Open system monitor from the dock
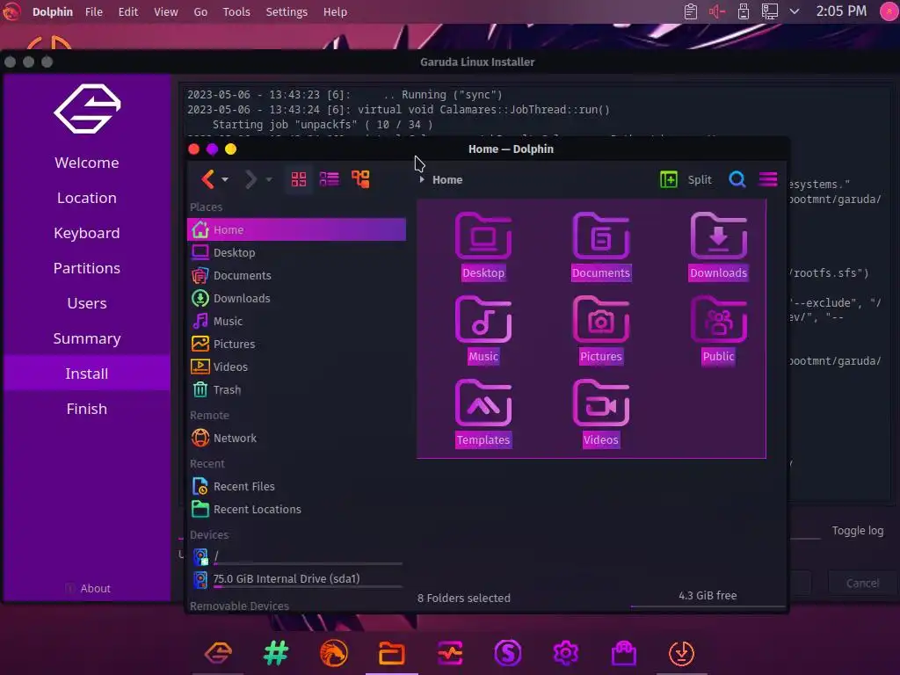Image resolution: width=900 pixels, height=675 pixels. (450, 653)
